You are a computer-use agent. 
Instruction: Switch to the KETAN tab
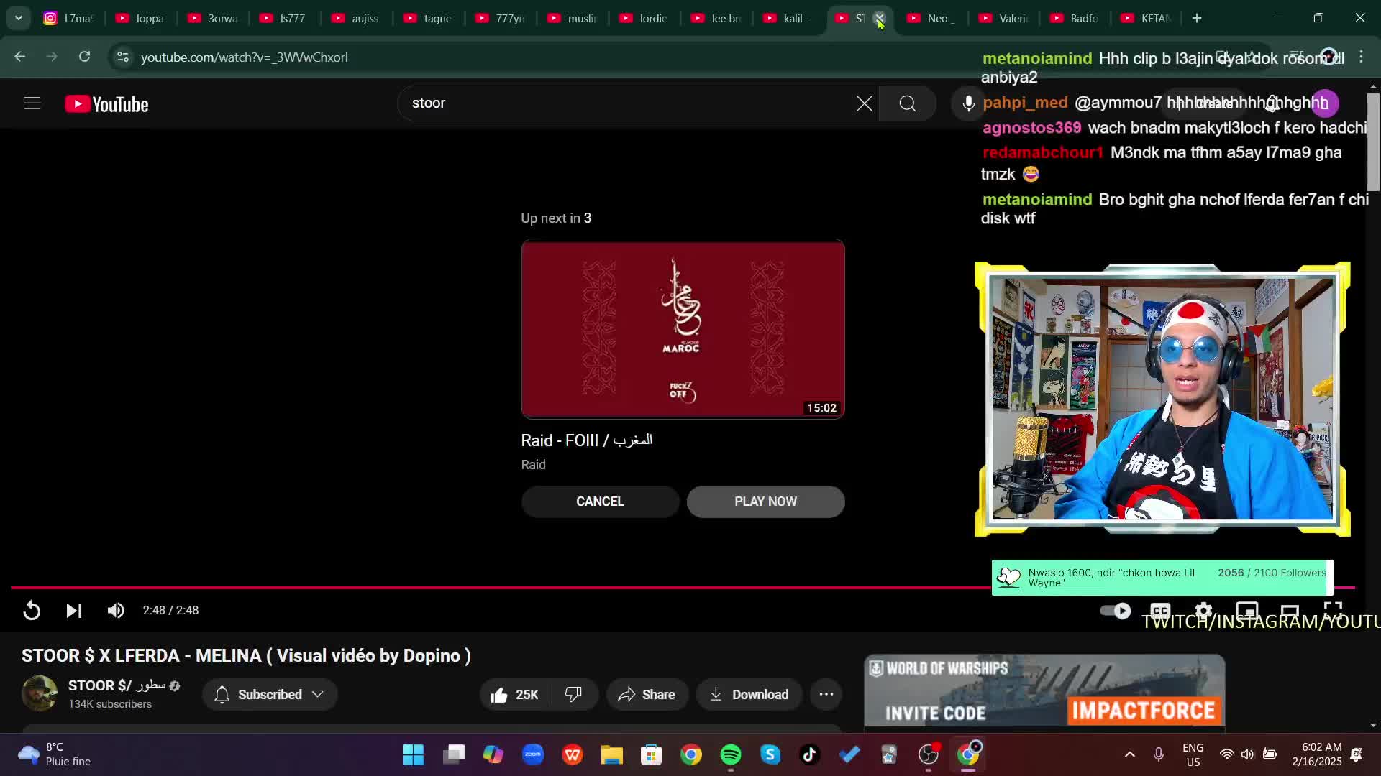click(x=1147, y=19)
